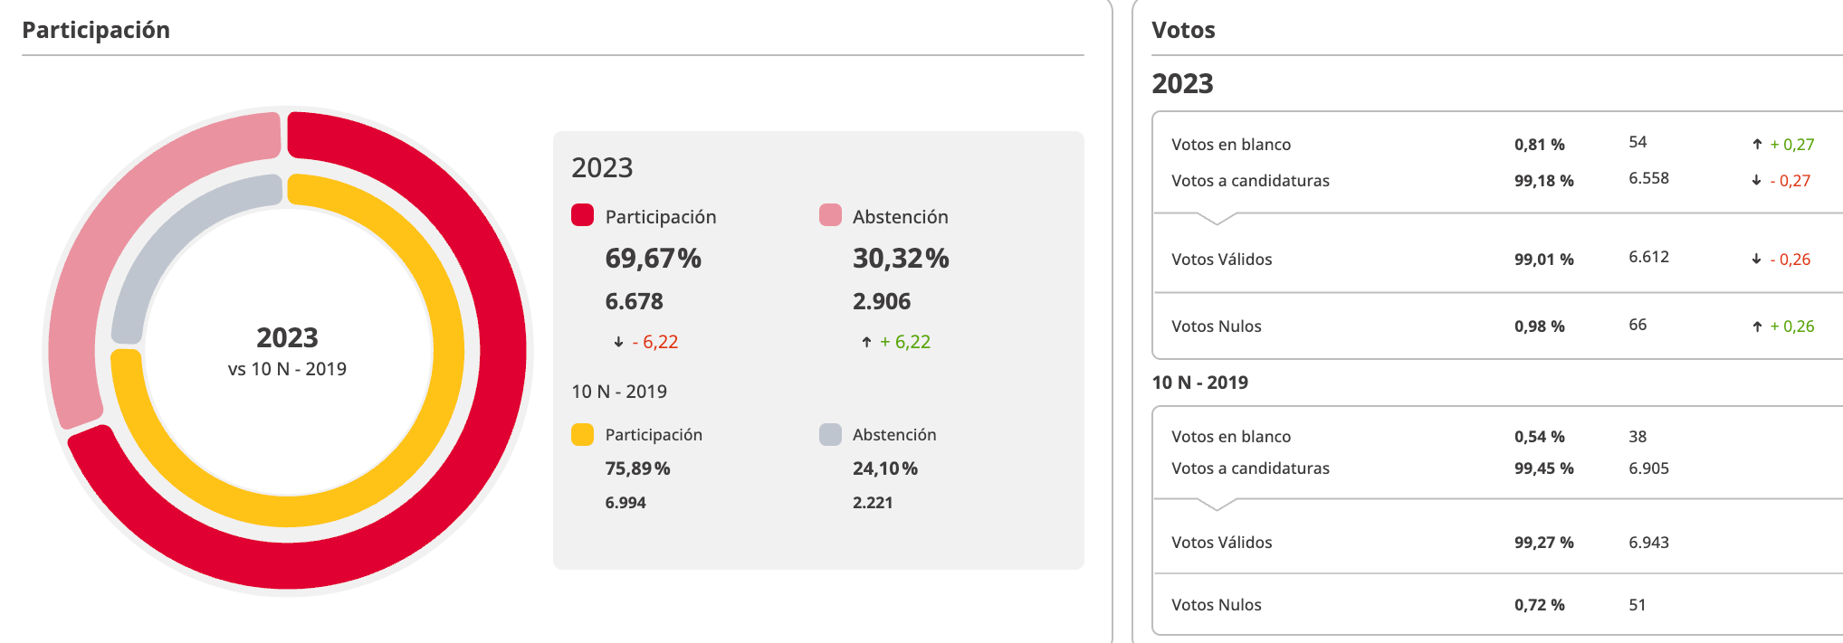
Task: Click the down arrow for Votos Válidos 2023
Action: (x=1757, y=260)
